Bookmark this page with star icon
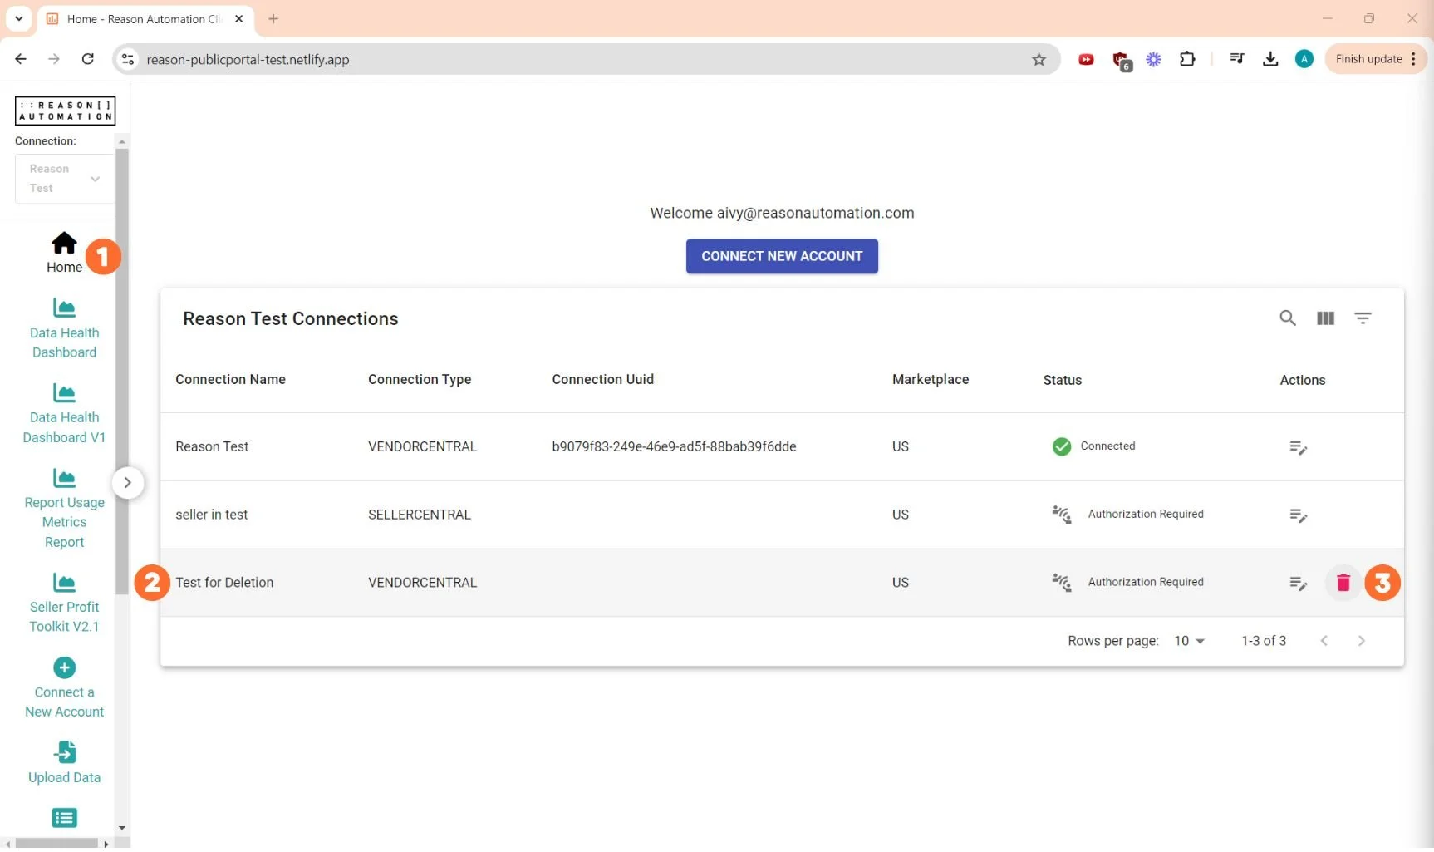 pos(1039,59)
